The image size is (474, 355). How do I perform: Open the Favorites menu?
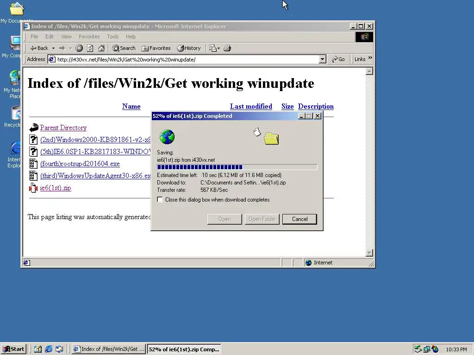pyautogui.click(x=89, y=37)
